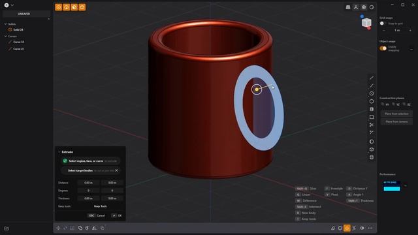Image resolution: width=418 pixels, height=235 pixels.
Task: Enable face selection mode
Action: 74,7
